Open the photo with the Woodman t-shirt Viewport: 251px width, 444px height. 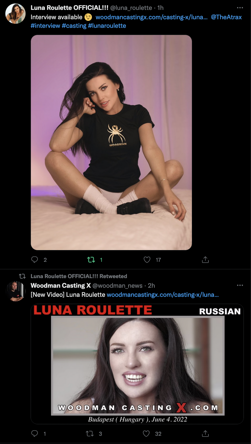[x=111, y=142]
